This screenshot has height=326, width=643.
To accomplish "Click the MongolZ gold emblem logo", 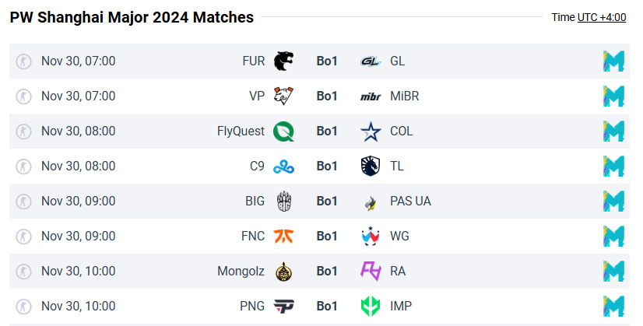I will [x=284, y=271].
